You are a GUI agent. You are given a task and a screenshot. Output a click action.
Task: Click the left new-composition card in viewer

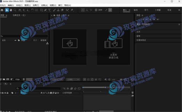pyautogui.click(x=70, y=47)
